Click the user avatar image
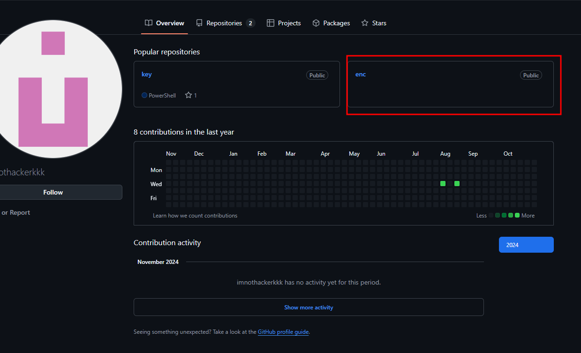The height and width of the screenshot is (353, 581). [53, 89]
